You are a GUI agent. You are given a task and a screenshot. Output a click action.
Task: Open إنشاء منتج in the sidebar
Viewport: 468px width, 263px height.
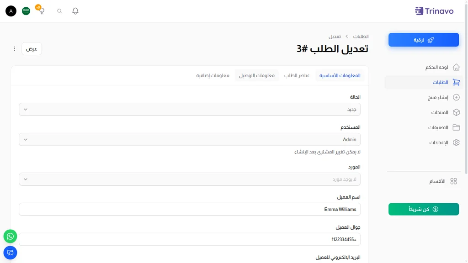424,98
